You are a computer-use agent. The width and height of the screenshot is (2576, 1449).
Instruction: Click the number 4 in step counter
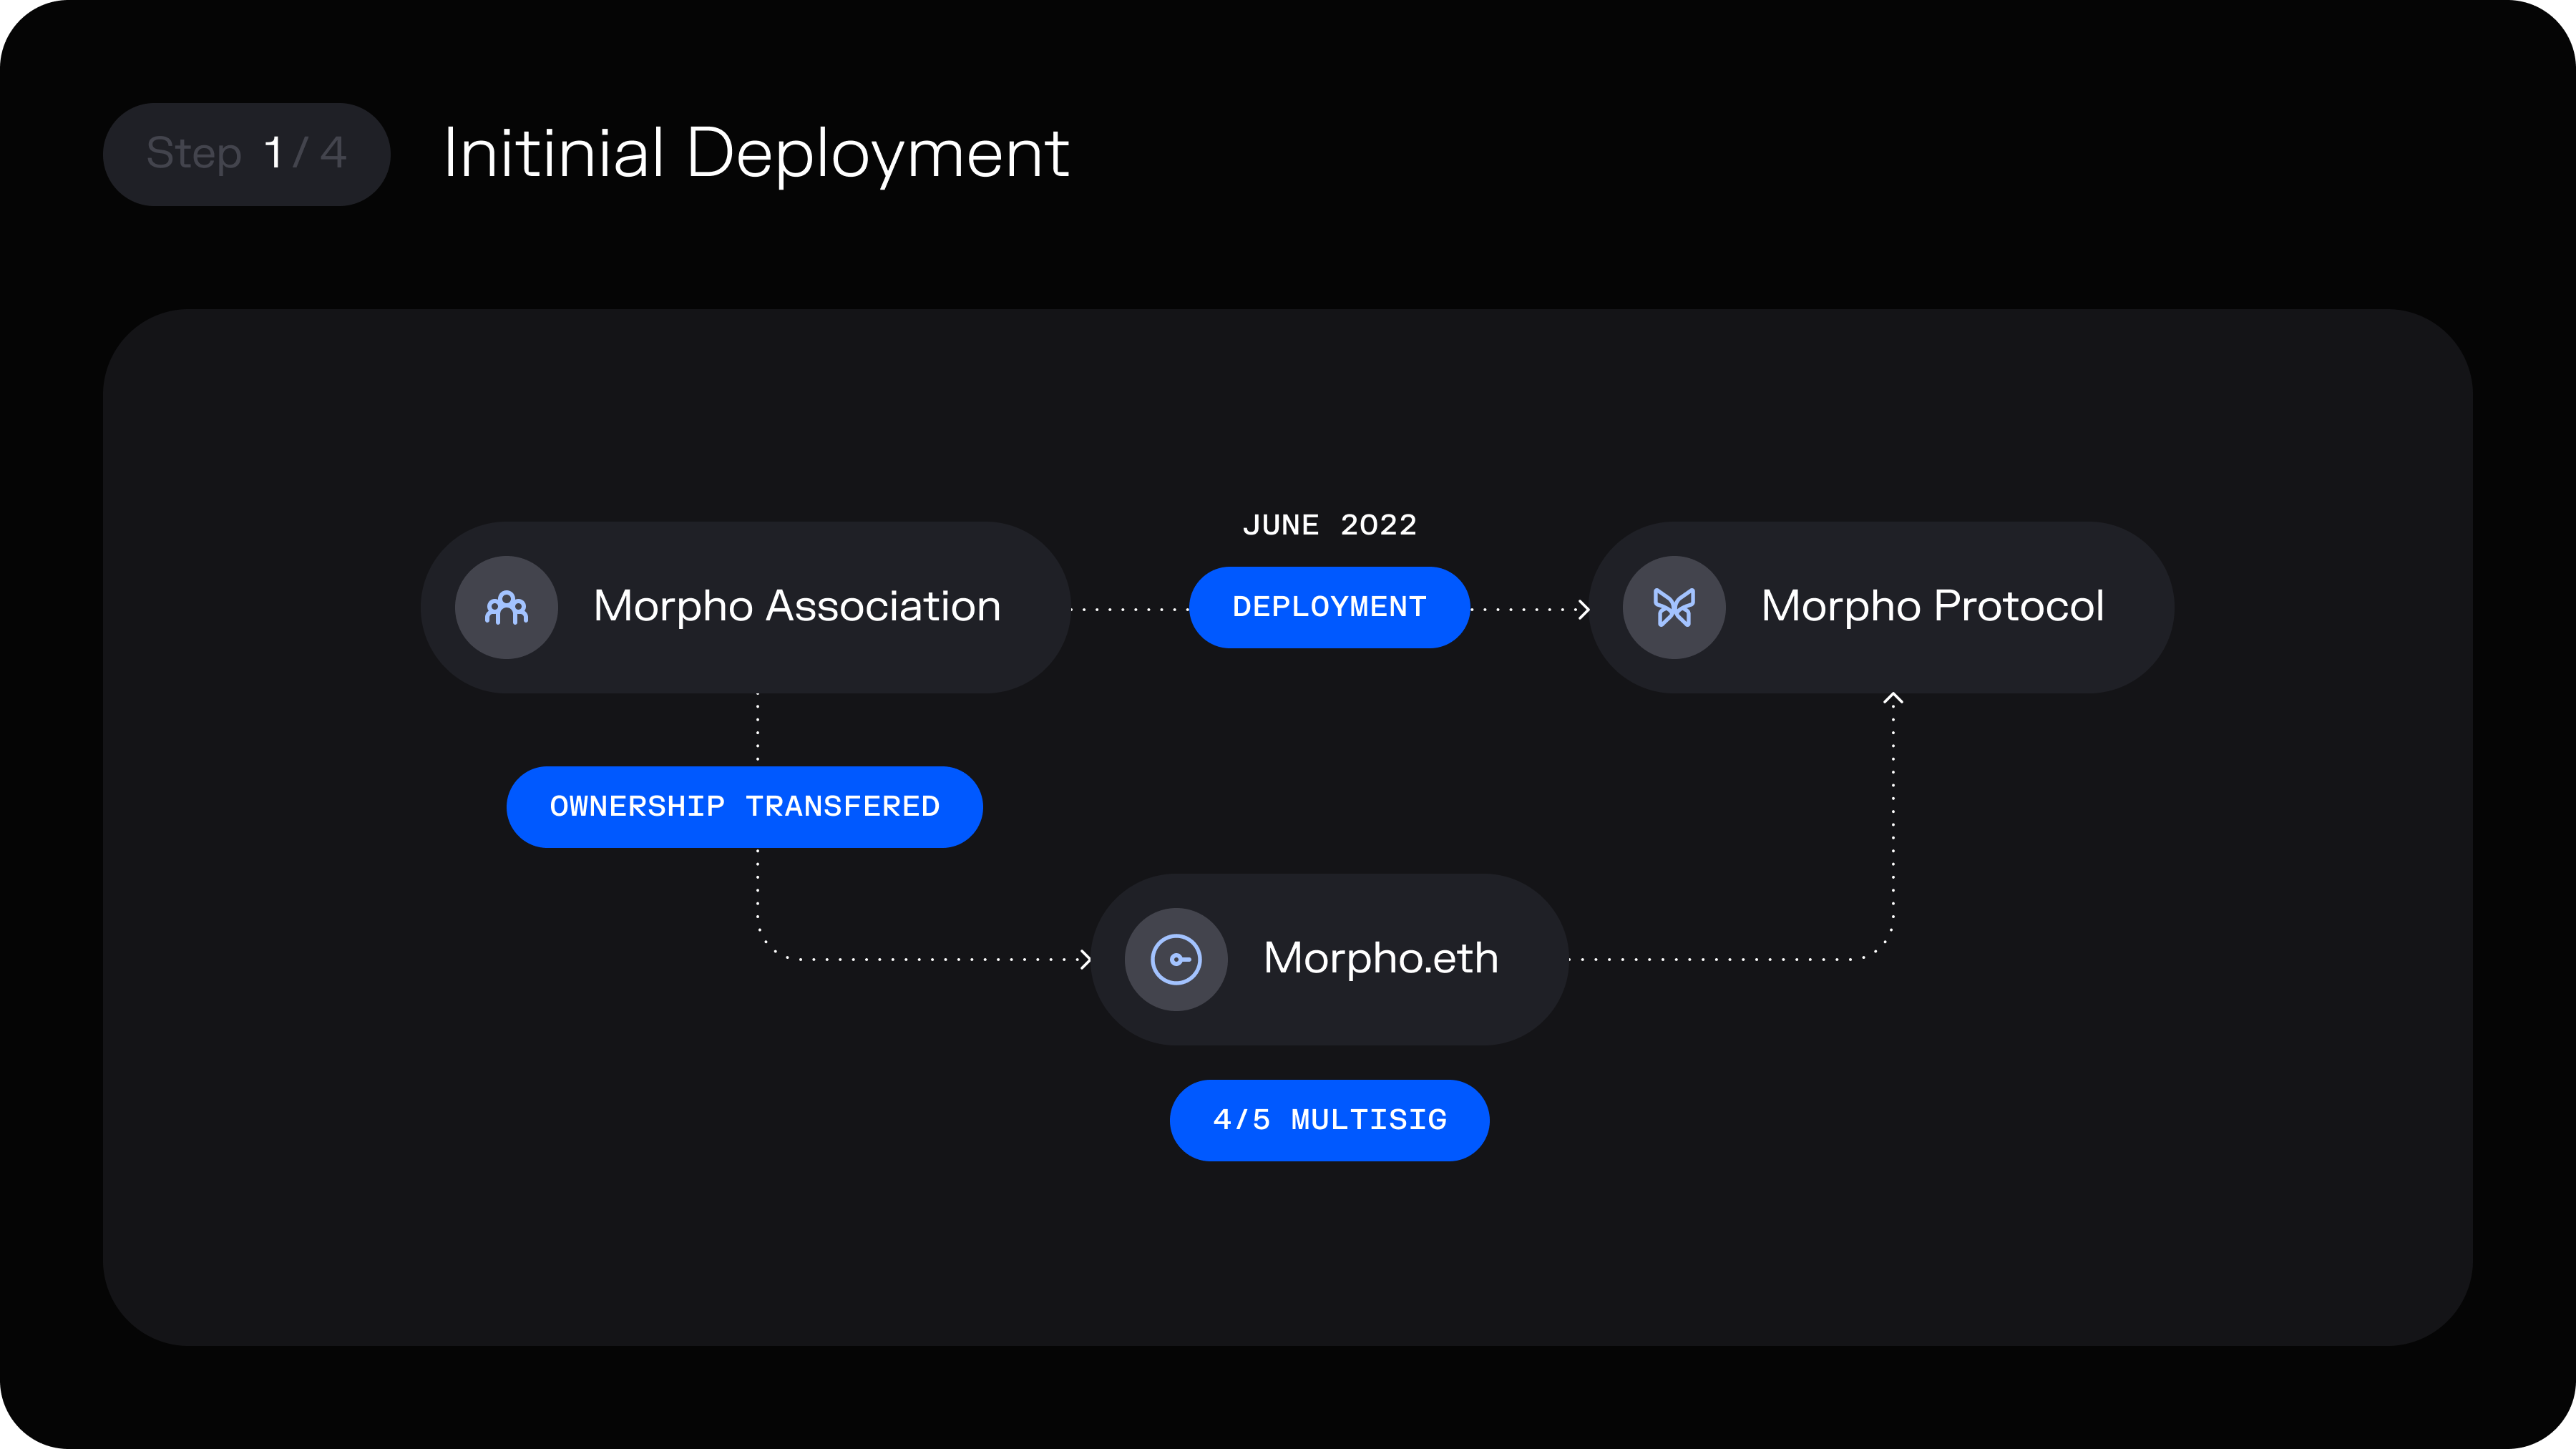pyautogui.click(x=333, y=153)
